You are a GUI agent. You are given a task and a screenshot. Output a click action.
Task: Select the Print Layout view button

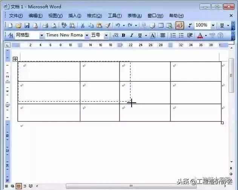point(18,186)
